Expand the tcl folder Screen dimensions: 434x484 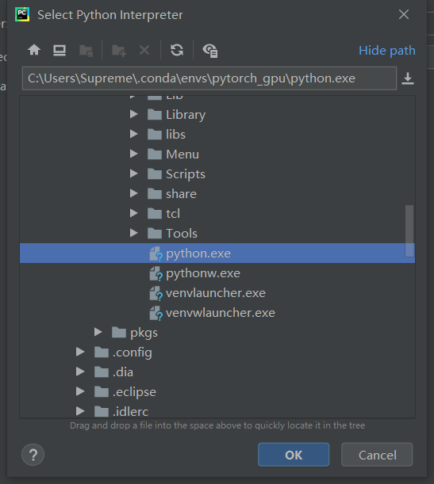coord(133,213)
